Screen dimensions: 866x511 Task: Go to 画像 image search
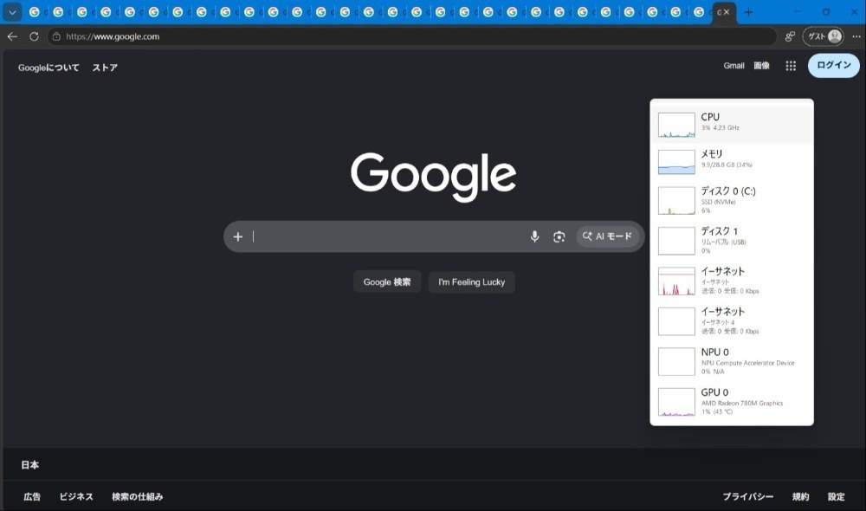pyautogui.click(x=761, y=66)
